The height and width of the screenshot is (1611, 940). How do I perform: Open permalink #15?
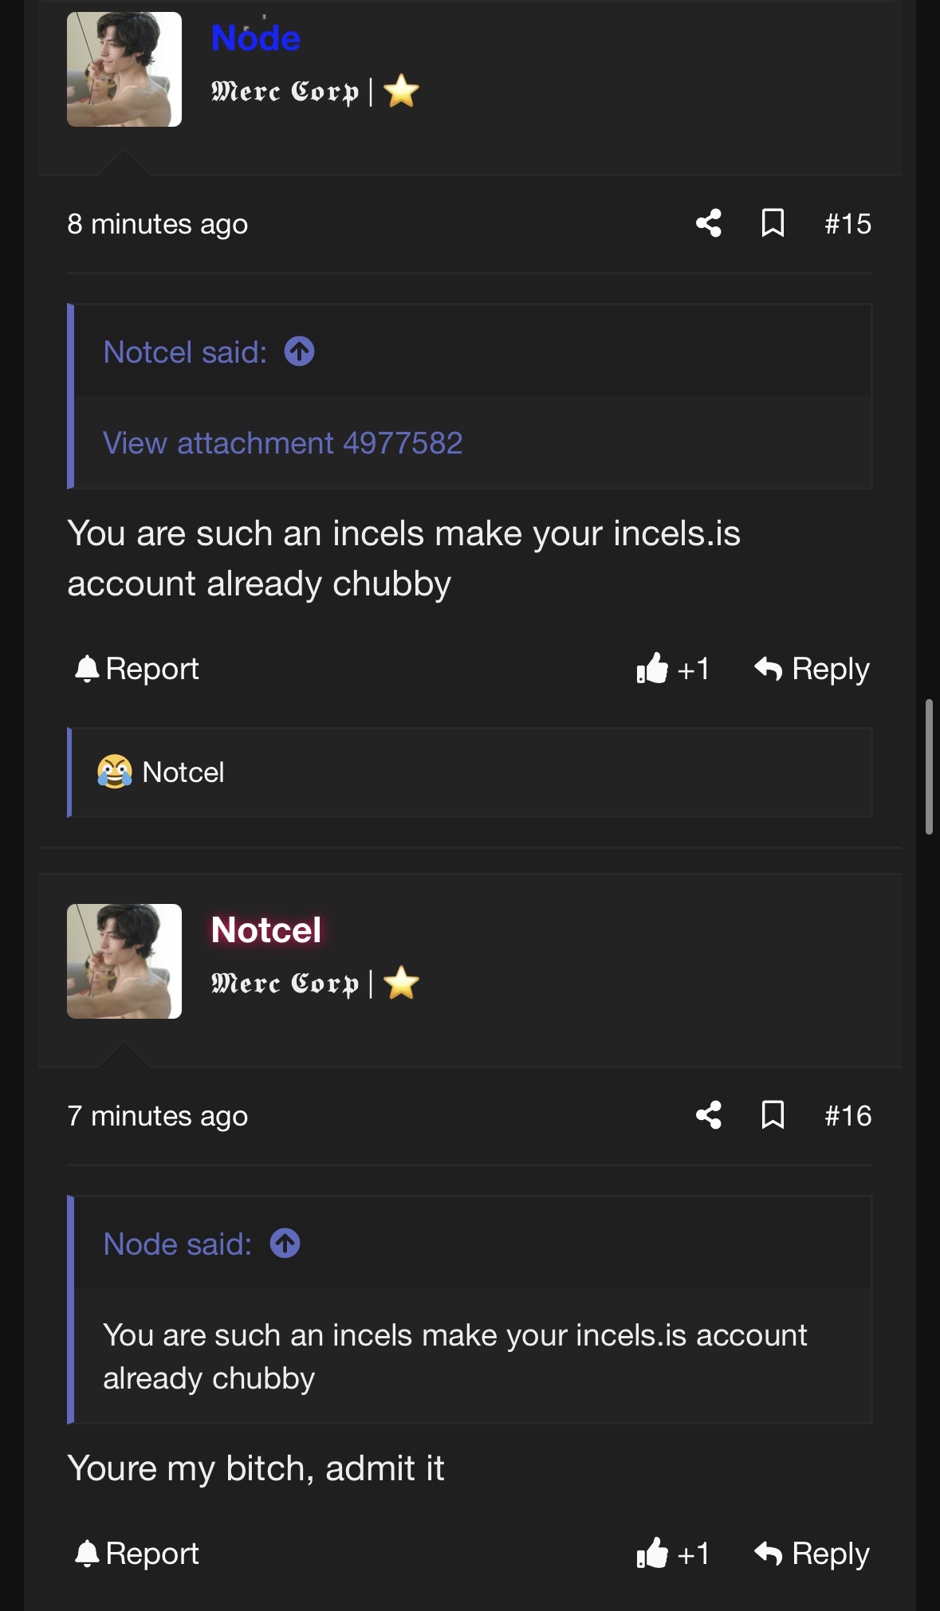point(848,224)
